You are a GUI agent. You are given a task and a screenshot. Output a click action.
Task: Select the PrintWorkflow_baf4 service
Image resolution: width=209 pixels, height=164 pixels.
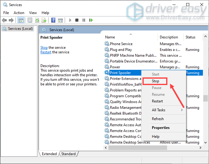pyautogui.click(x=123, y=84)
